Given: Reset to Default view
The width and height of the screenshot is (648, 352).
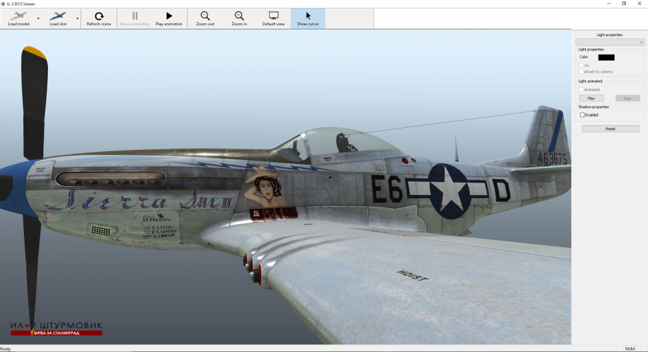Looking at the screenshot, I should [273, 18].
